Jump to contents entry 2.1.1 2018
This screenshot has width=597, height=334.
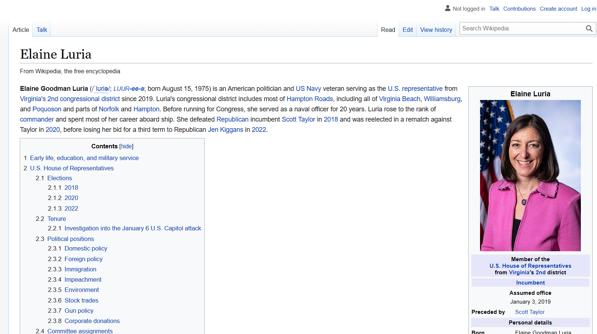pyautogui.click(x=71, y=188)
